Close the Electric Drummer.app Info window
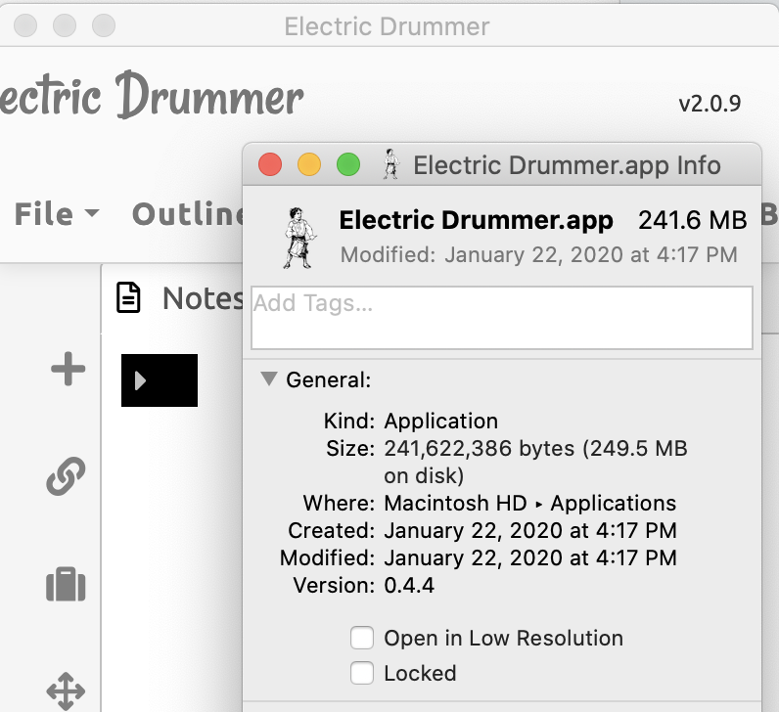 [270, 164]
